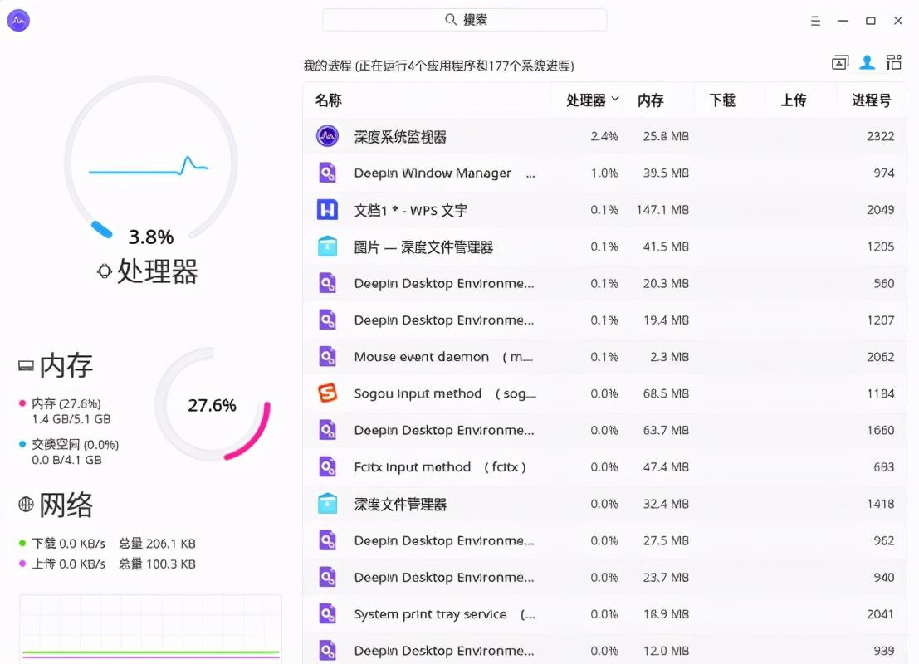The height and width of the screenshot is (664, 919).
Task: Click process ID 2041
Action: pyautogui.click(x=880, y=614)
